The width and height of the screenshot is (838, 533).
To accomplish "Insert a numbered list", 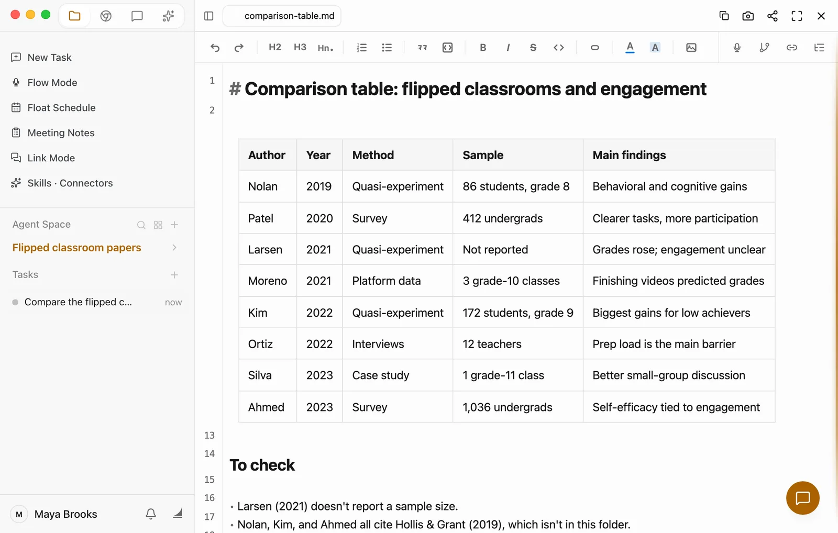I will click(362, 48).
